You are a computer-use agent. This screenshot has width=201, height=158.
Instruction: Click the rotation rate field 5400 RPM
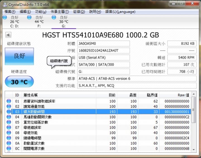pos(182,58)
